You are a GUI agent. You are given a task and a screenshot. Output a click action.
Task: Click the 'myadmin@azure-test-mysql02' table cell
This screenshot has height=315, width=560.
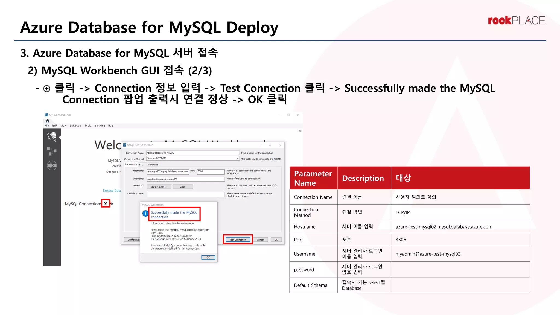pyautogui.click(x=460, y=254)
